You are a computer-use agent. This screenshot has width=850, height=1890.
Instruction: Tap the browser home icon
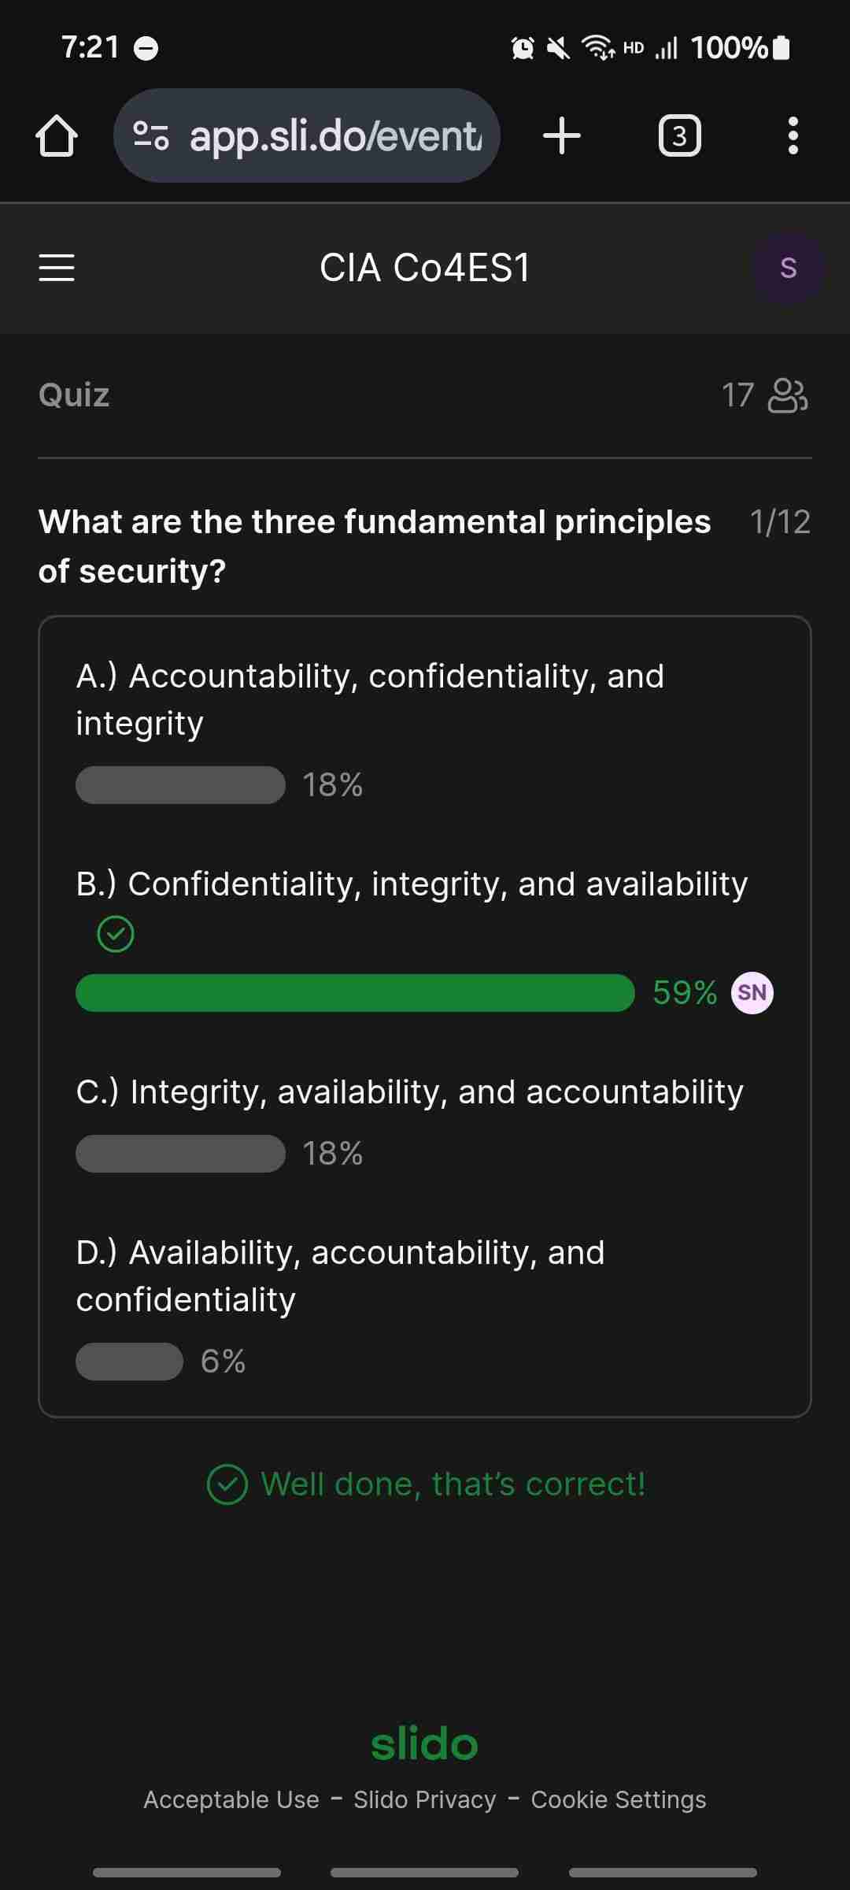(x=57, y=135)
